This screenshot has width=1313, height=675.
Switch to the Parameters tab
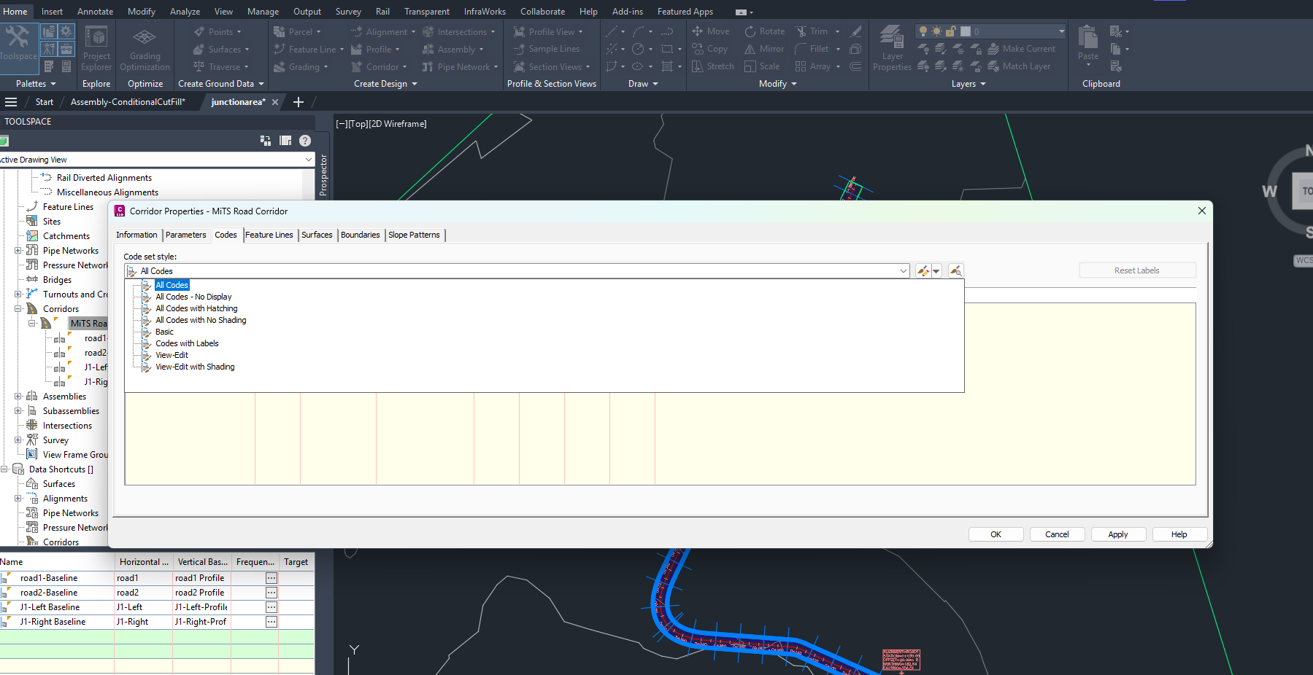(x=185, y=235)
